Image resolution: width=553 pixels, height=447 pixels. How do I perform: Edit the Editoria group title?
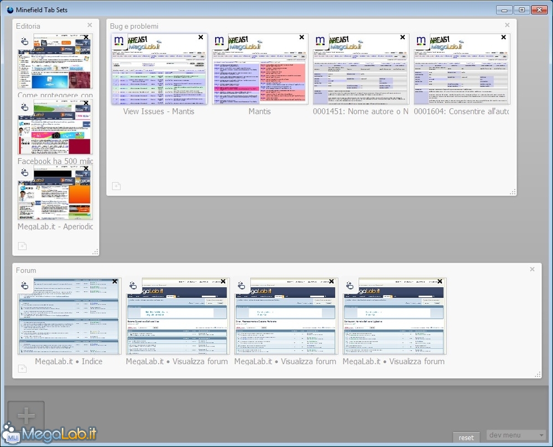28,26
